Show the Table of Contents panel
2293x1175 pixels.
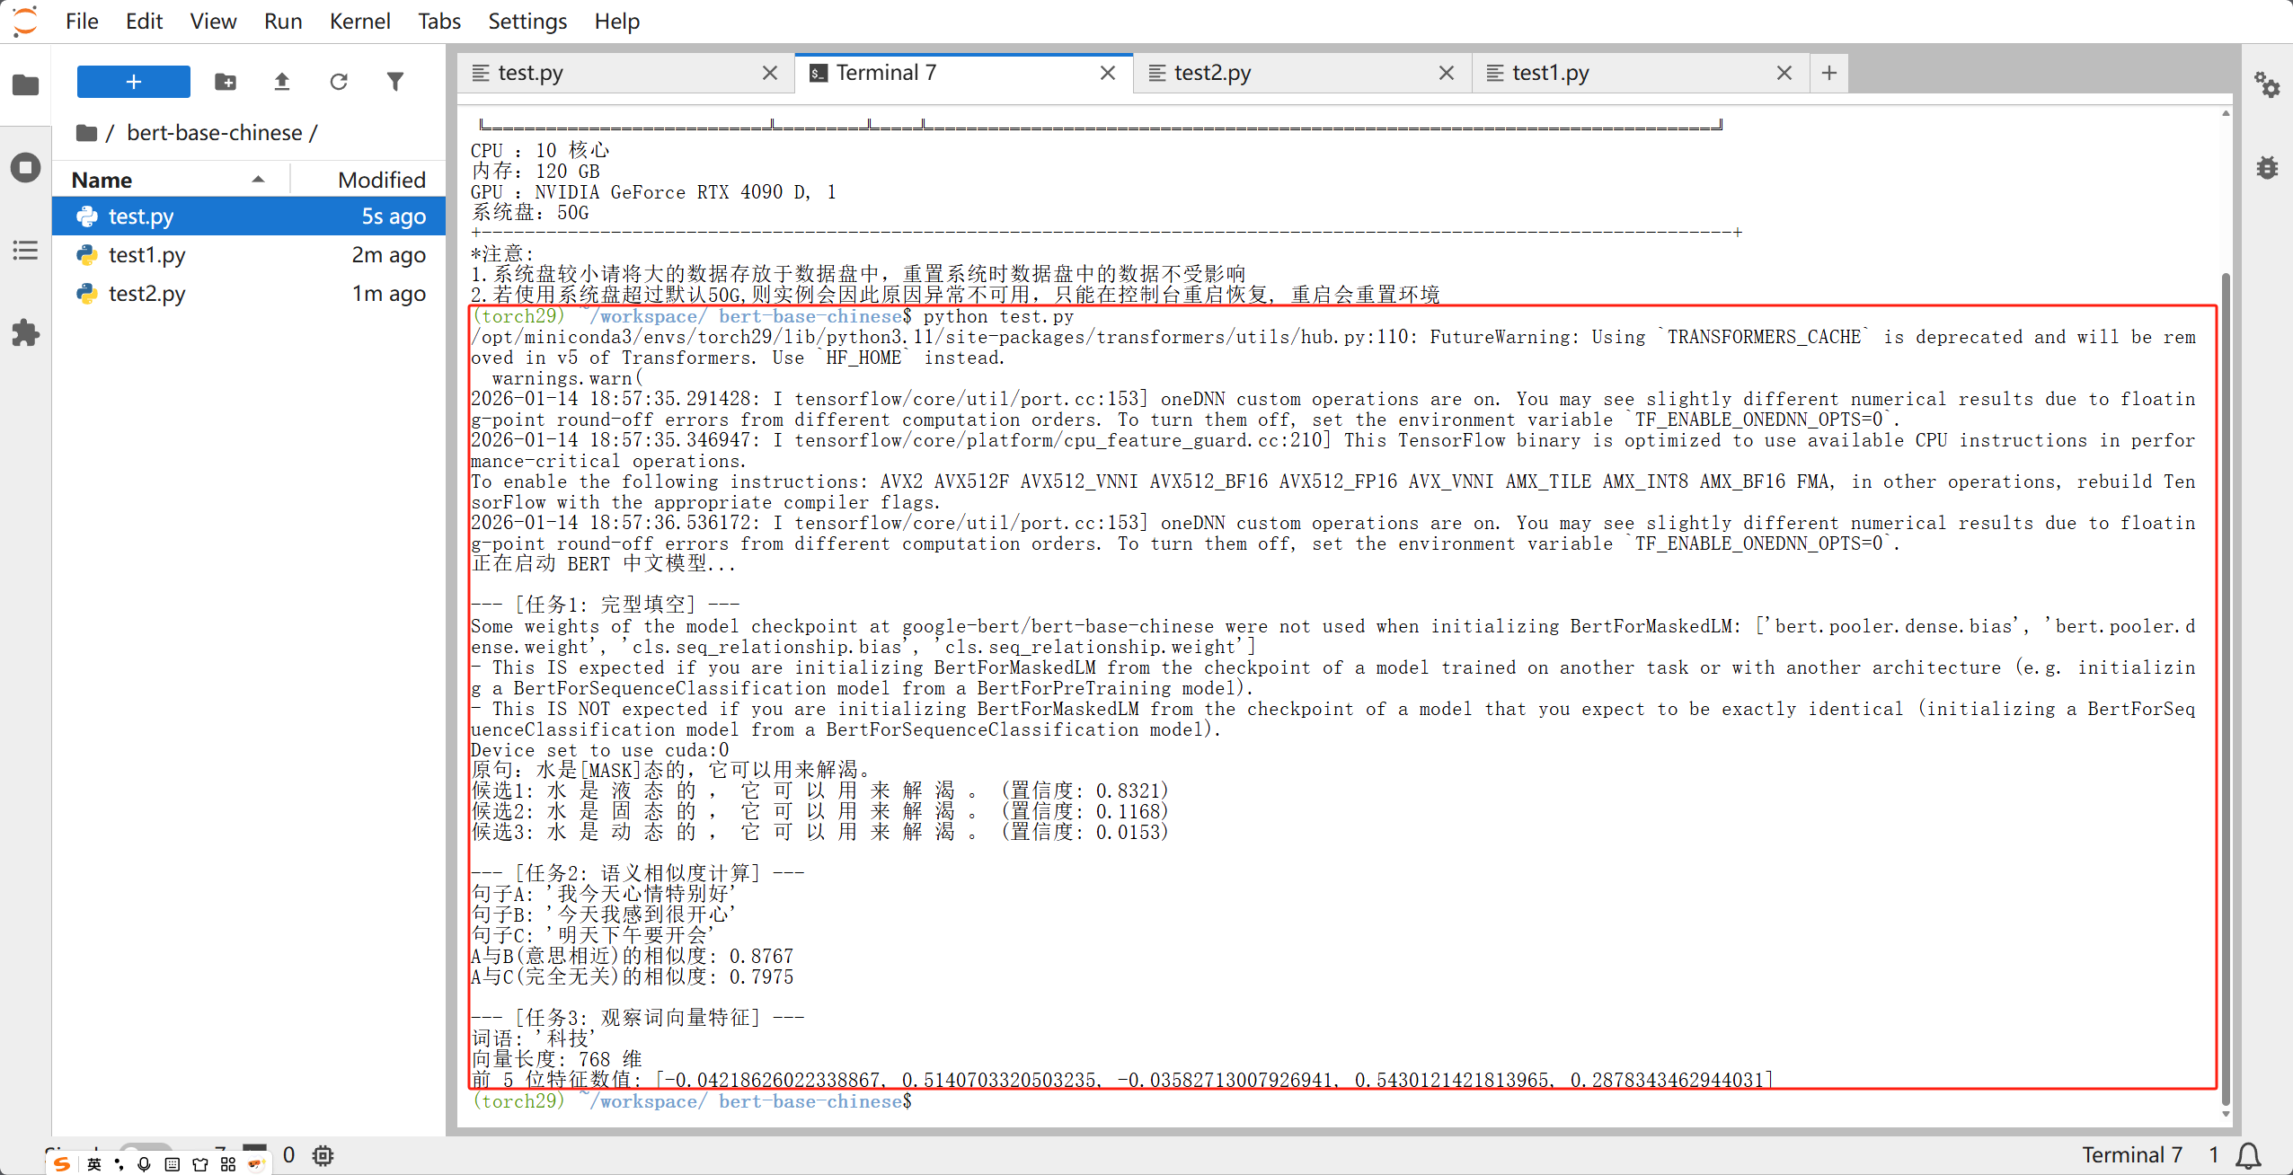(x=25, y=251)
